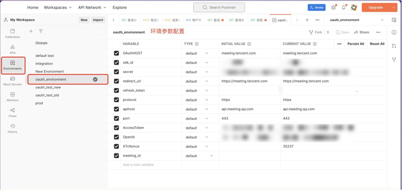Add a new tab with plus icon
Viewport: 402px width, 190px height.
point(307,20)
